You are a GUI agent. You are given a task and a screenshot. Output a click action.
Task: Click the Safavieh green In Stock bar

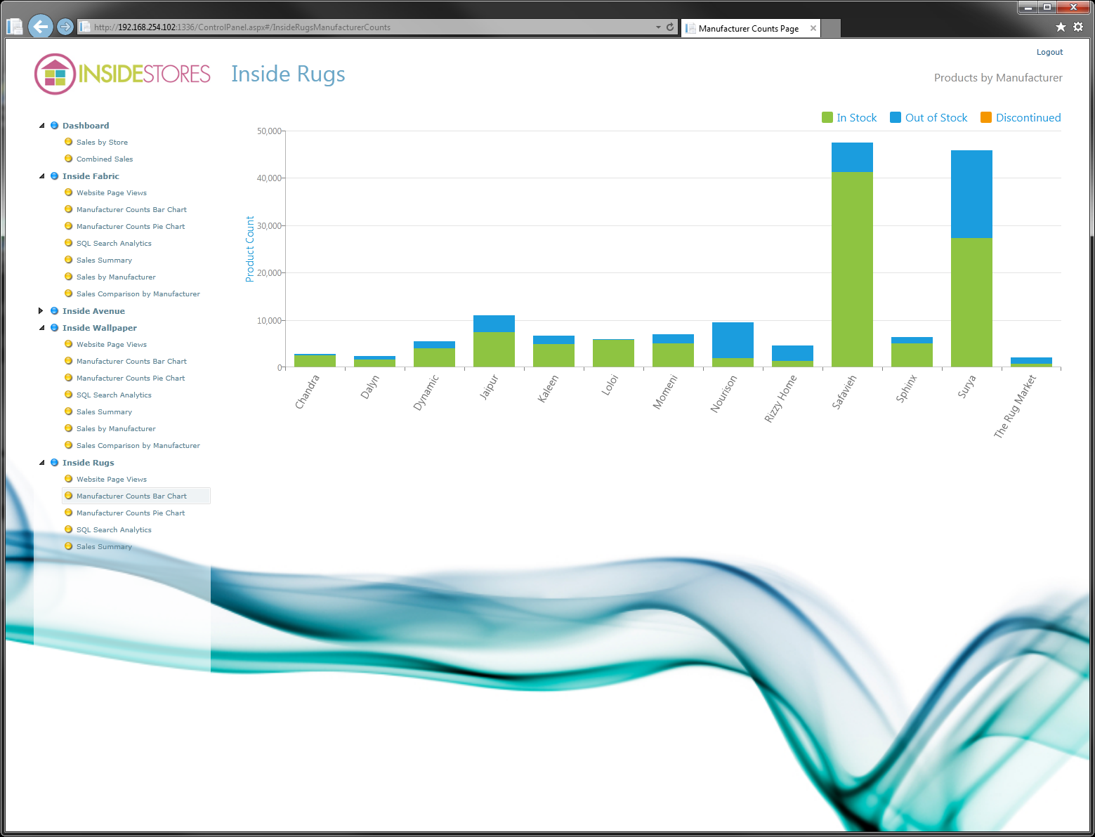click(x=852, y=270)
